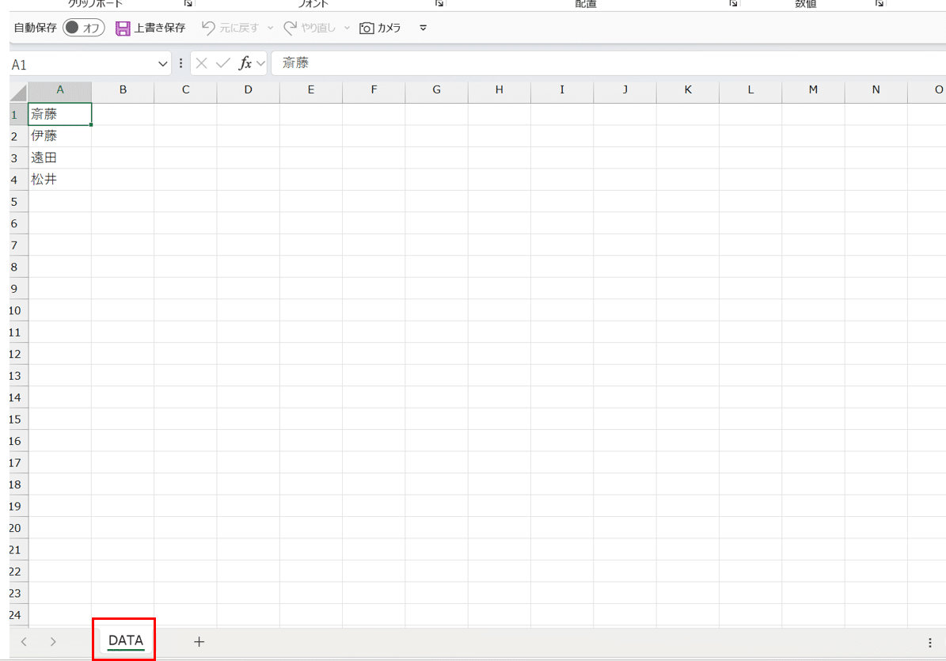Open Customize Quick Access Toolbar dropdown
The height and width of the screenshot is (661, 946).
point(423,28)
